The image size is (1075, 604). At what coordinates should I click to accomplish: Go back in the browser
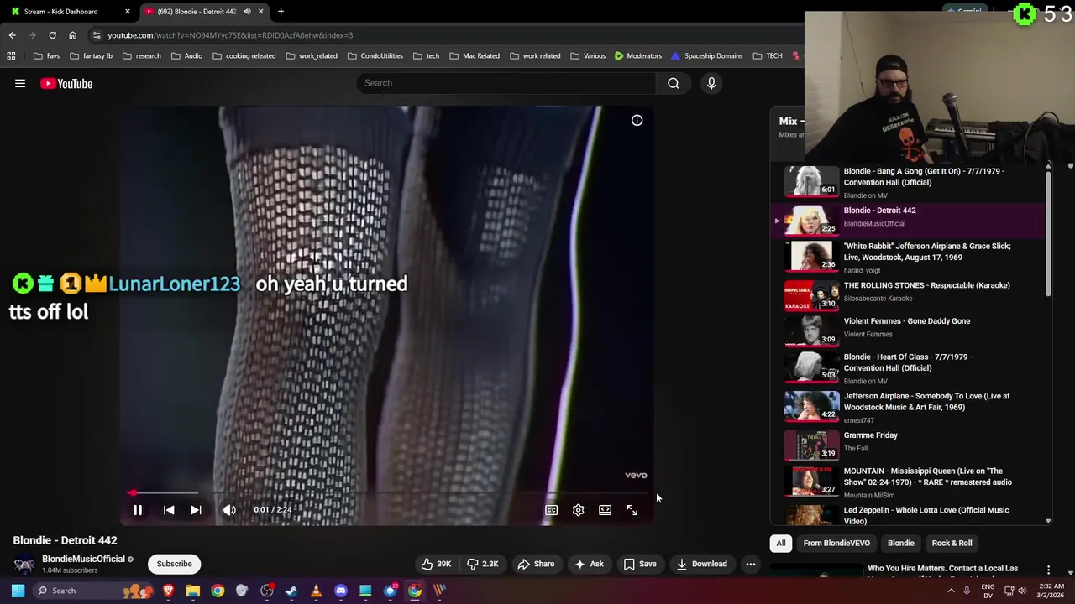[12, 35]
